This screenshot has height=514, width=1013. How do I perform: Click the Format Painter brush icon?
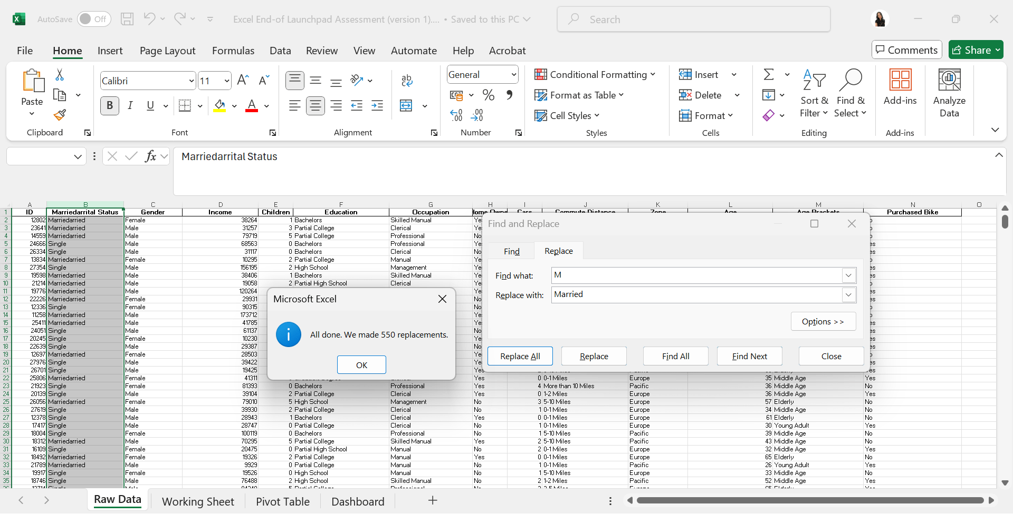[60, 115]
